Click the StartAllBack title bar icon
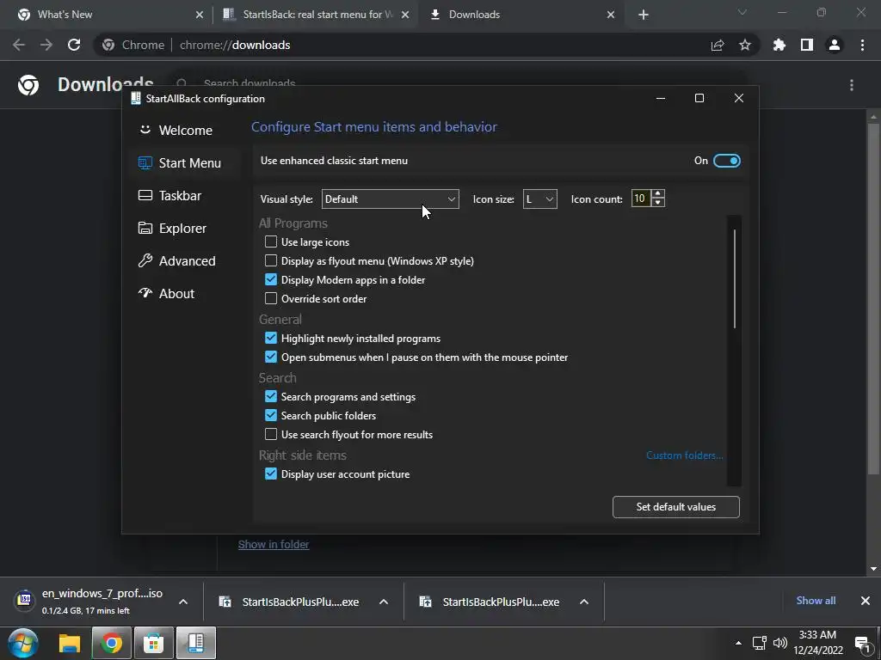The height and width of the screenshot is (660, 881). (x=135, y=98)
